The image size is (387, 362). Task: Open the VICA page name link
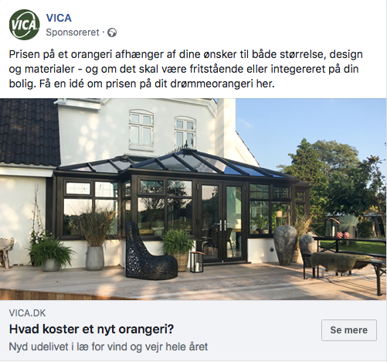[59, 18]
